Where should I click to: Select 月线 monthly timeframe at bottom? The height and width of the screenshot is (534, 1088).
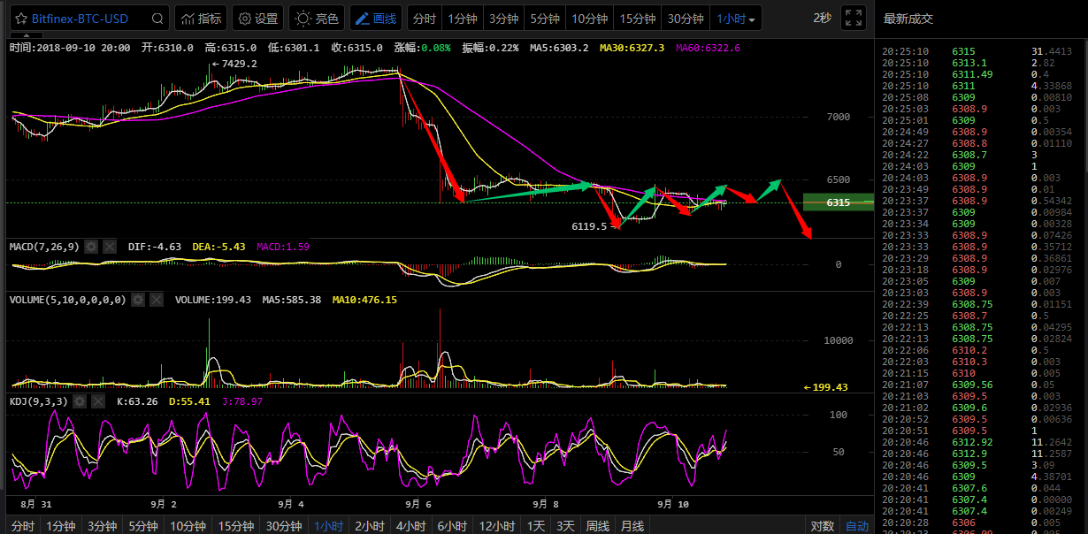[x=632, y=526]
